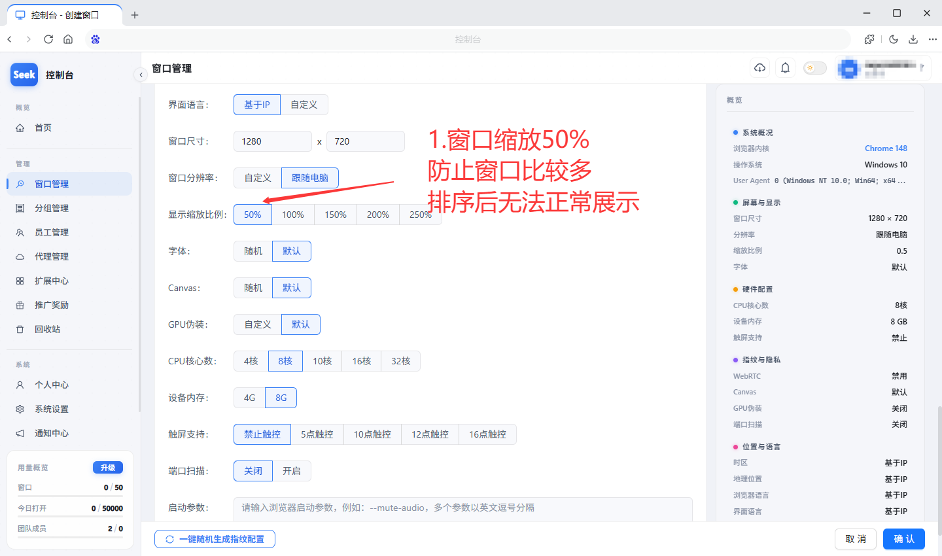
Task: Choose 200% display scale
Action: pyautogui.click(x=378, y=215)
